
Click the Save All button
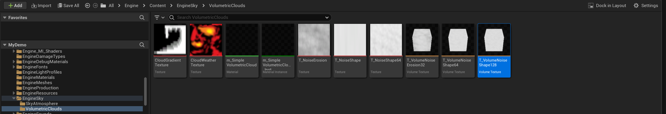click(68, 6)
